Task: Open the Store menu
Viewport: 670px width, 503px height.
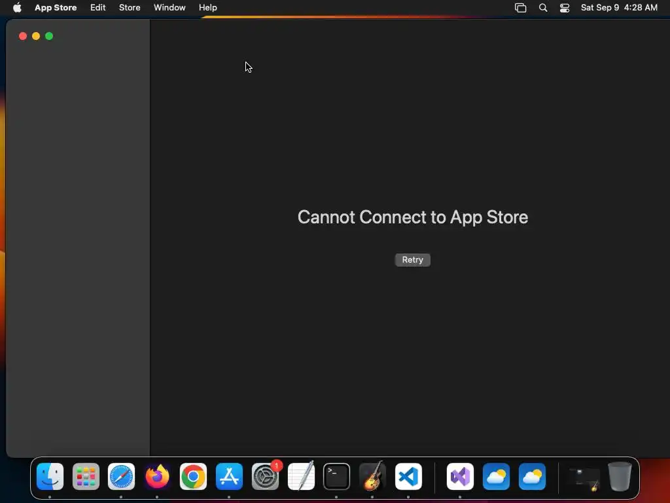Action: tap(130, 8)
